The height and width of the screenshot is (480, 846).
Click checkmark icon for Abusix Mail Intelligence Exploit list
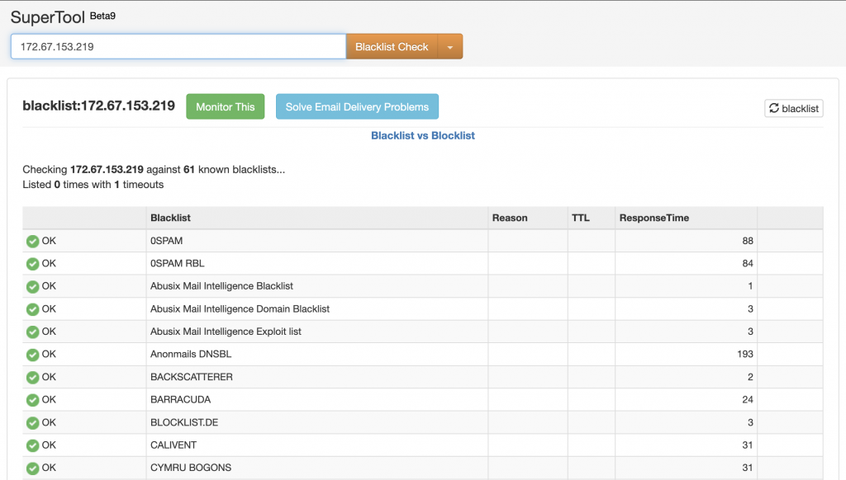point(32,332)
